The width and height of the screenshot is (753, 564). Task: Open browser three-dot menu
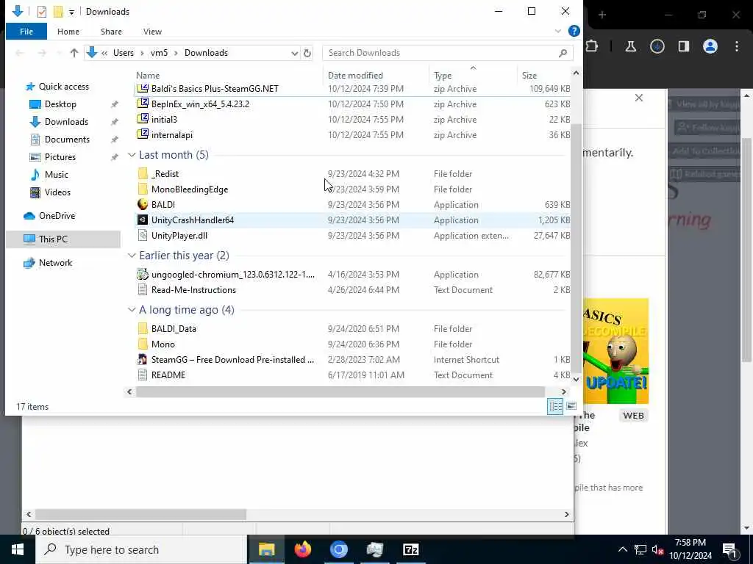click(737, 46)
